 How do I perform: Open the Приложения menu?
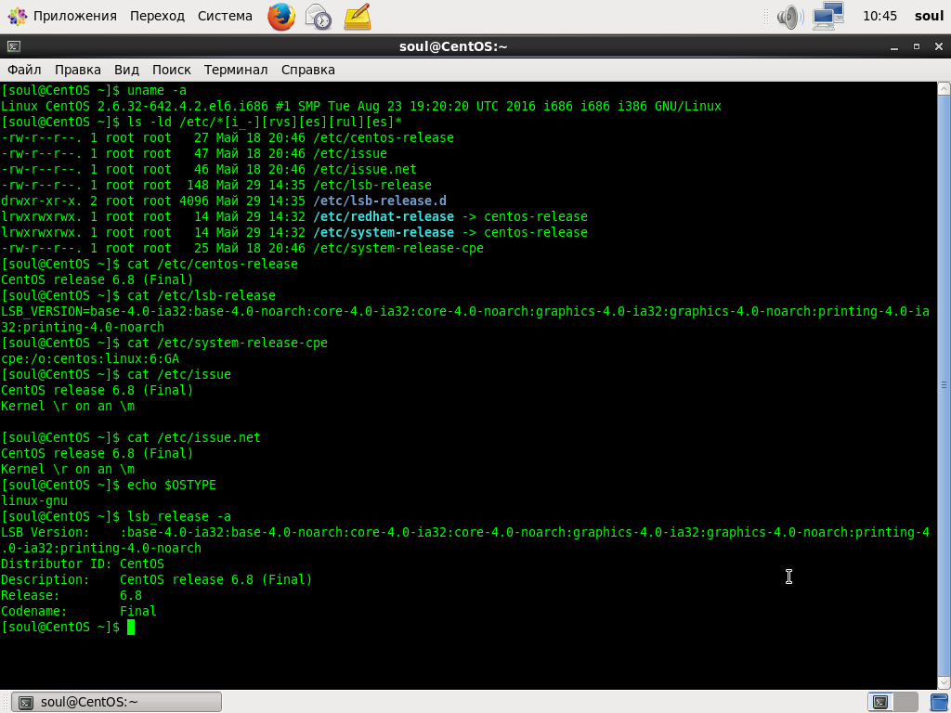pyautogui.click(x=74, y=17)
